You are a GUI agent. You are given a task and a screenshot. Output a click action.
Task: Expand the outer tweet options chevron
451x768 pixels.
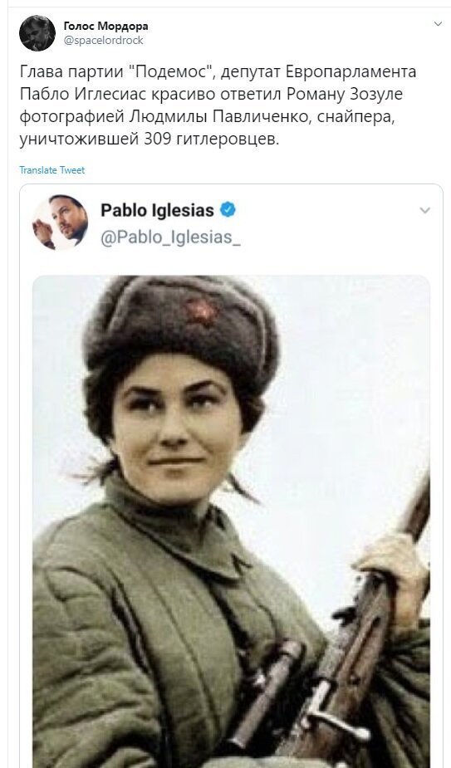pyautogui.click(x=438, y=23)
